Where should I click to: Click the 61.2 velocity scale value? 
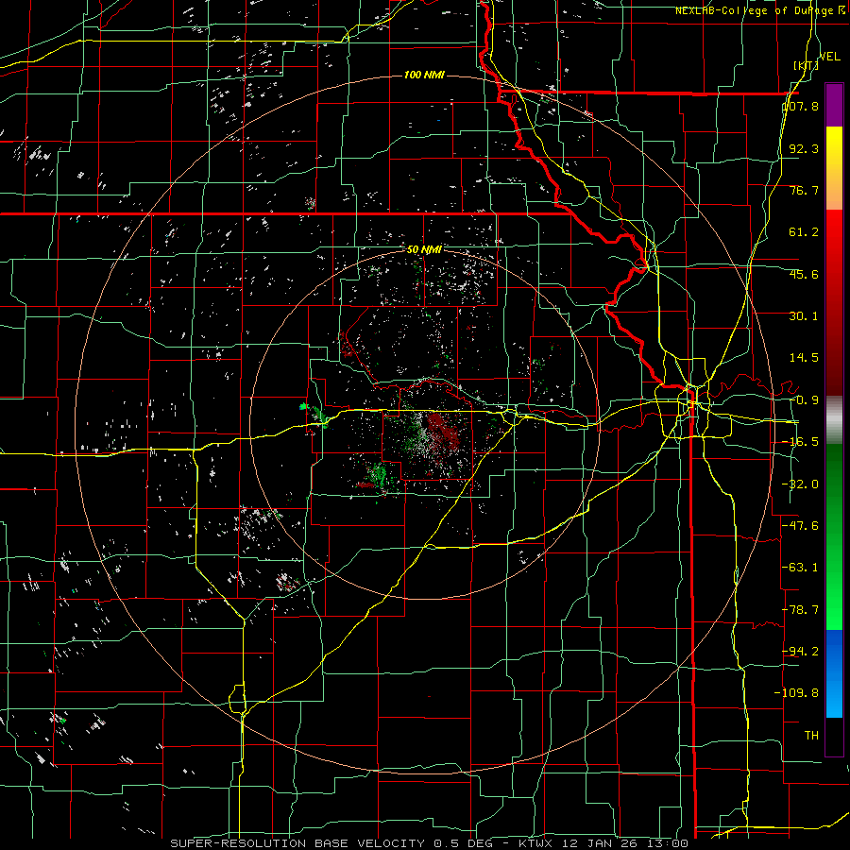(x=804, y=232)
